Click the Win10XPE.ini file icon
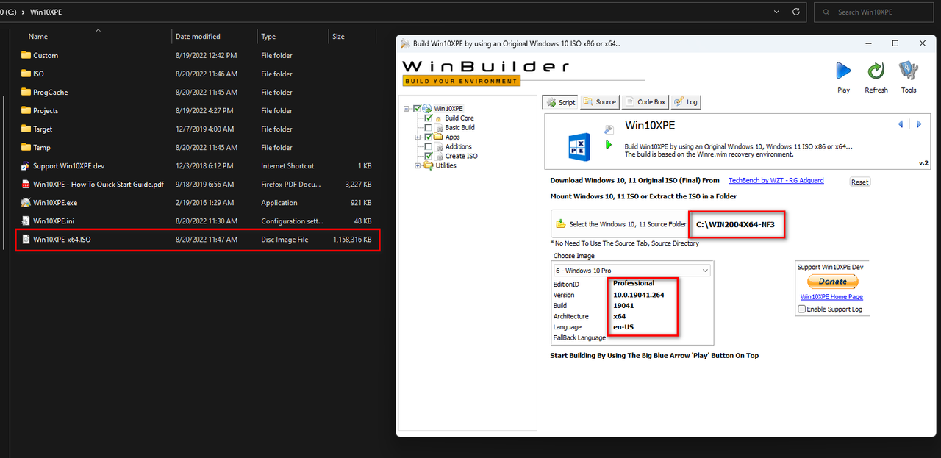 point(26,221)
